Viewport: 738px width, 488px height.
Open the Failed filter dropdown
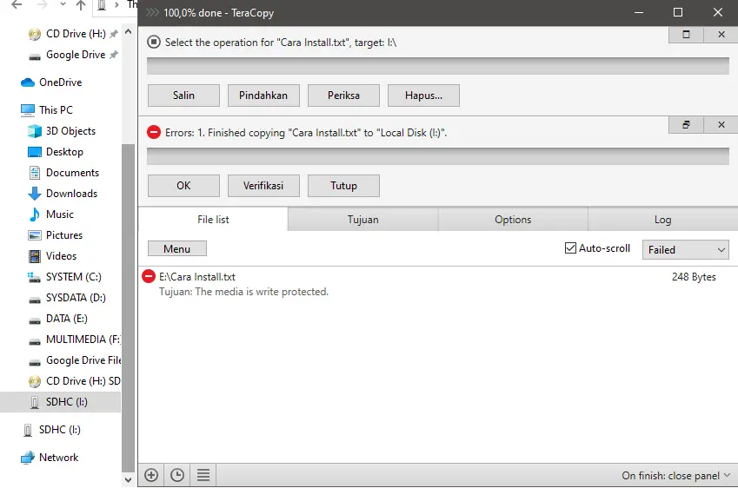[x=685, y=249]
